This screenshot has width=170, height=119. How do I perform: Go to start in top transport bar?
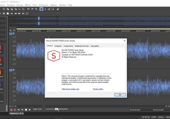12,14
